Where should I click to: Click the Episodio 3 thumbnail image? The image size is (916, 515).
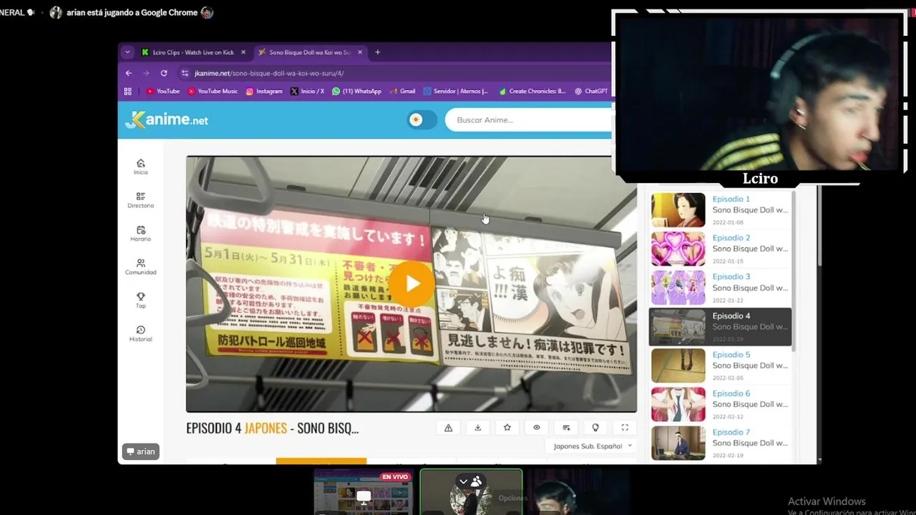(678, 288)
